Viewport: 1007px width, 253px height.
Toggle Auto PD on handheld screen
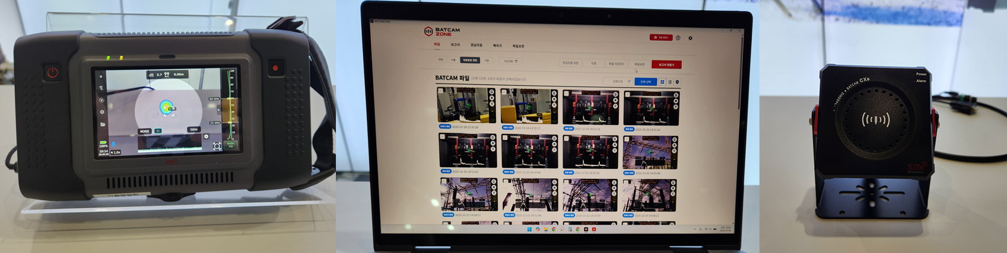click(231, 145)
